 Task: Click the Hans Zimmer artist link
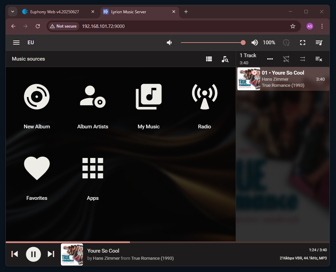(x=106, y=258)
